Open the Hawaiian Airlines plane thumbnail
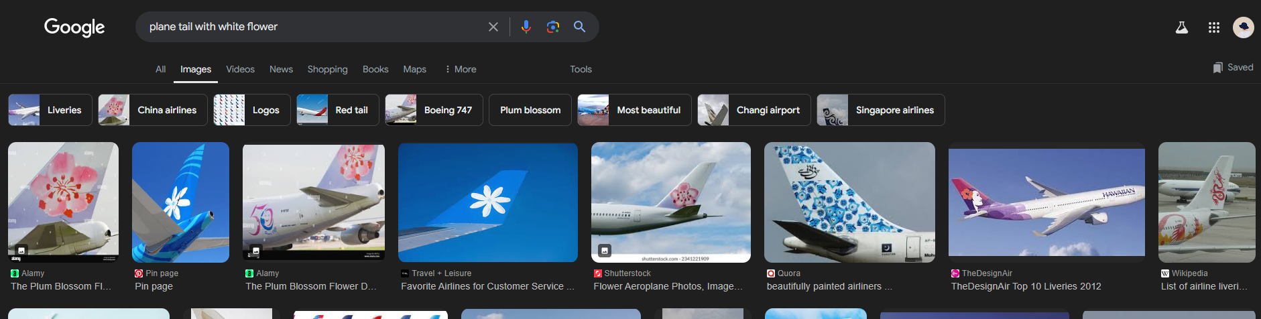 pyautogui.click(x=1046, y=202)
